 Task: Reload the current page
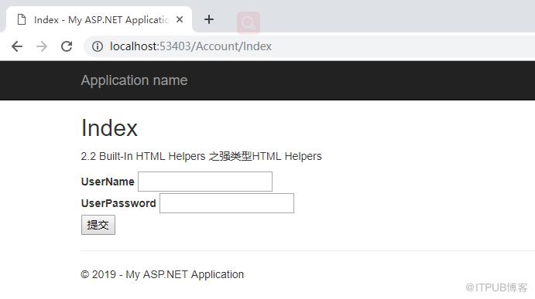pos(67,46)
